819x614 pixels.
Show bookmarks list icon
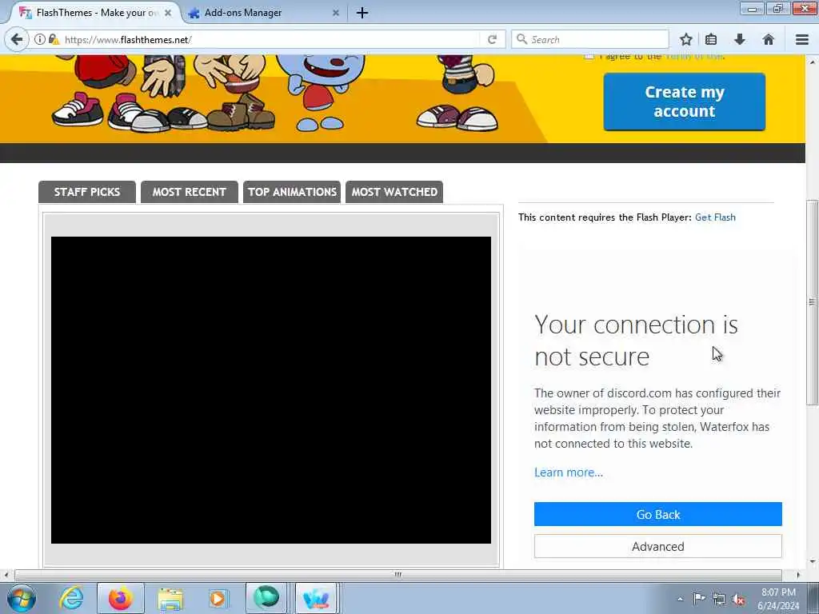coord(711,39)
